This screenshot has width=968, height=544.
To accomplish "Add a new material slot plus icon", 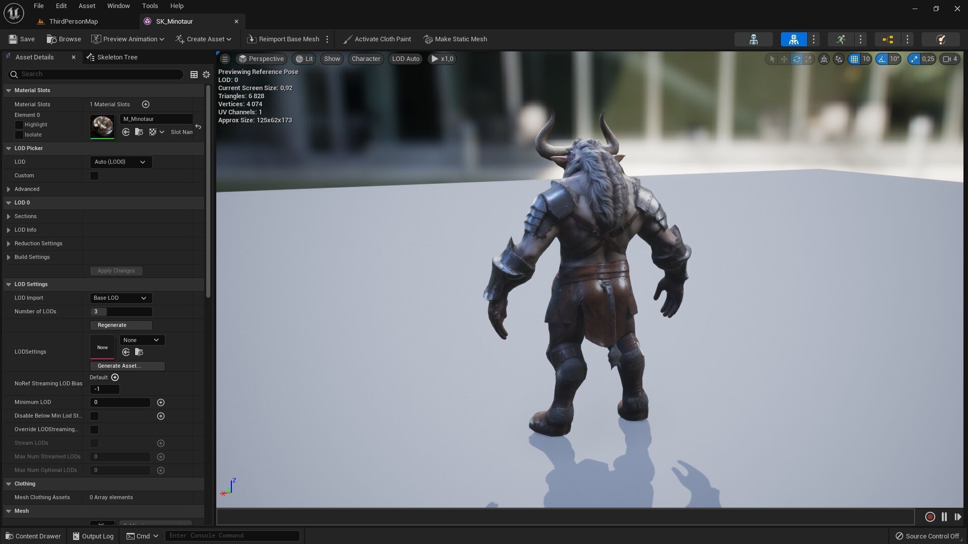I will pos(146,104).
